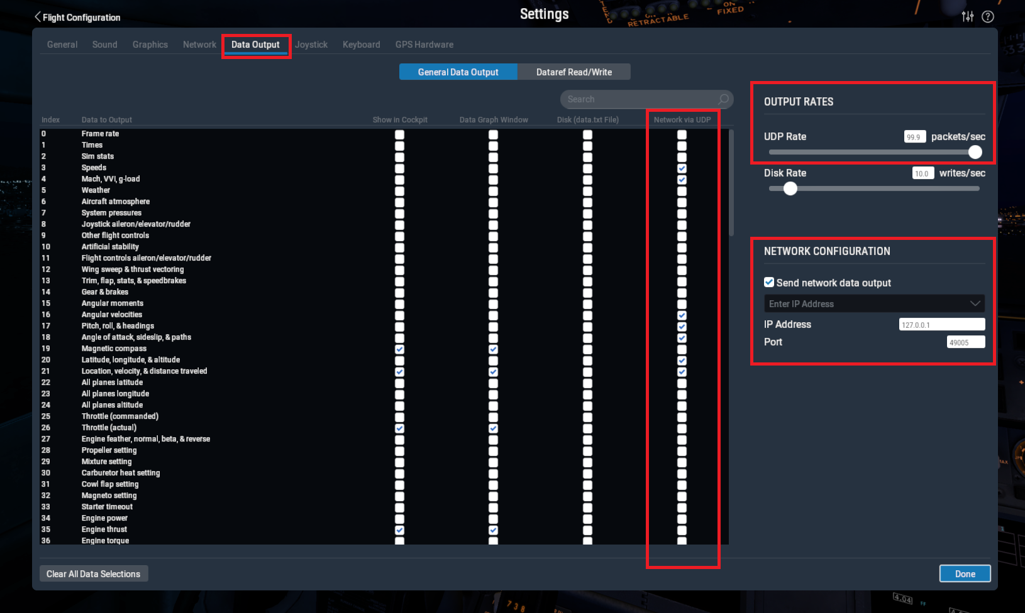
Task: Click the IP Address input field
Action: click(941, 325)
